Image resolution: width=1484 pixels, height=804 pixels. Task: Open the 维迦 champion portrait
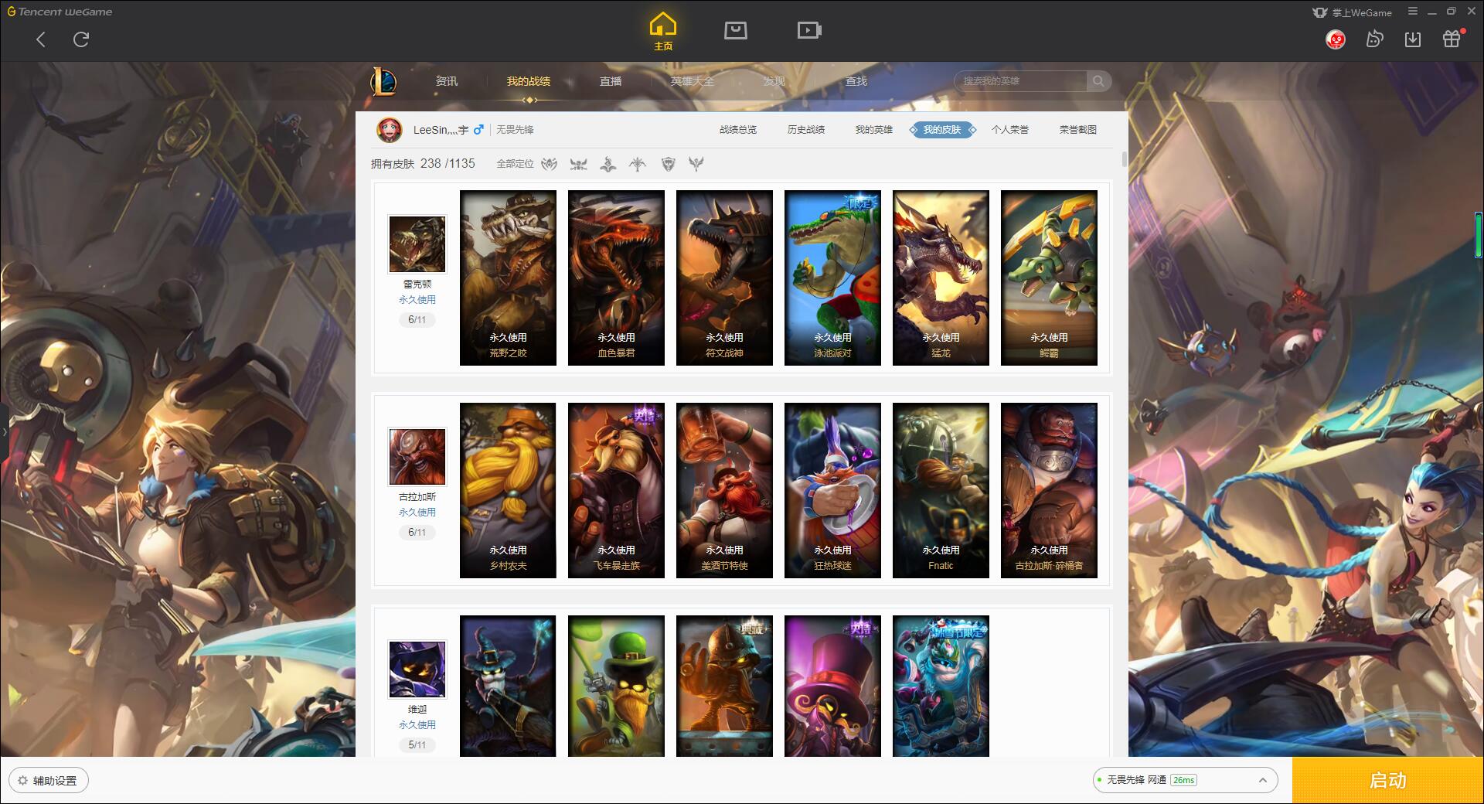click(x=417, y=669)
